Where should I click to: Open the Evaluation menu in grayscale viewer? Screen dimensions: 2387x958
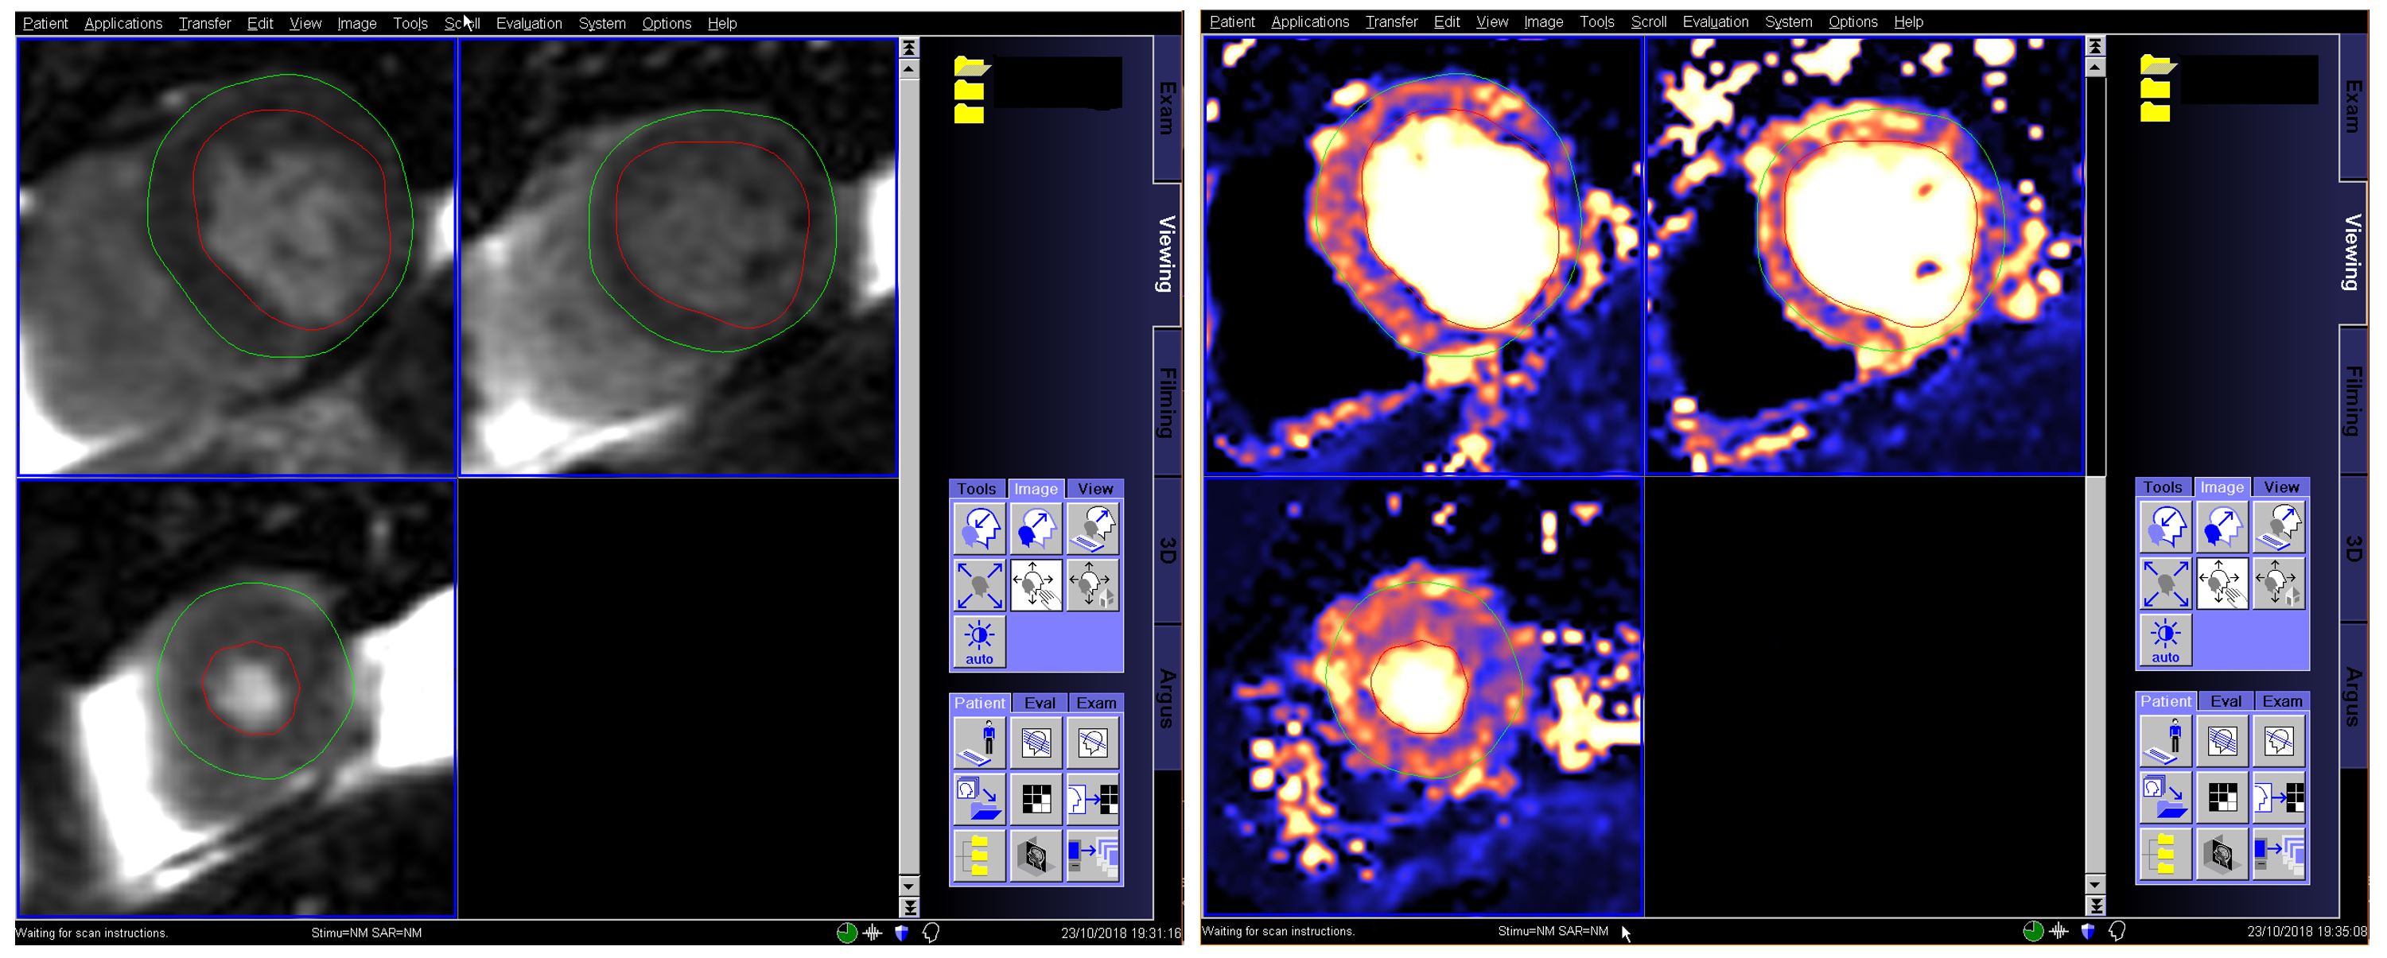(528, 23)
